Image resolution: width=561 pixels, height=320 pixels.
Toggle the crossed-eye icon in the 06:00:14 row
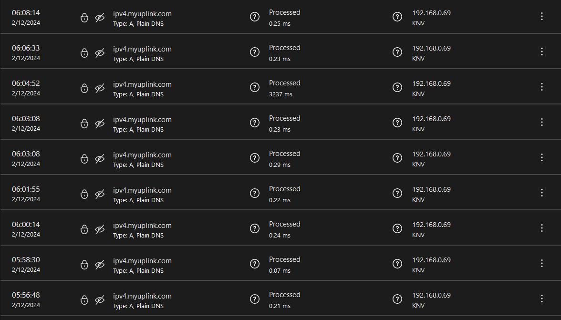[100, 229]
